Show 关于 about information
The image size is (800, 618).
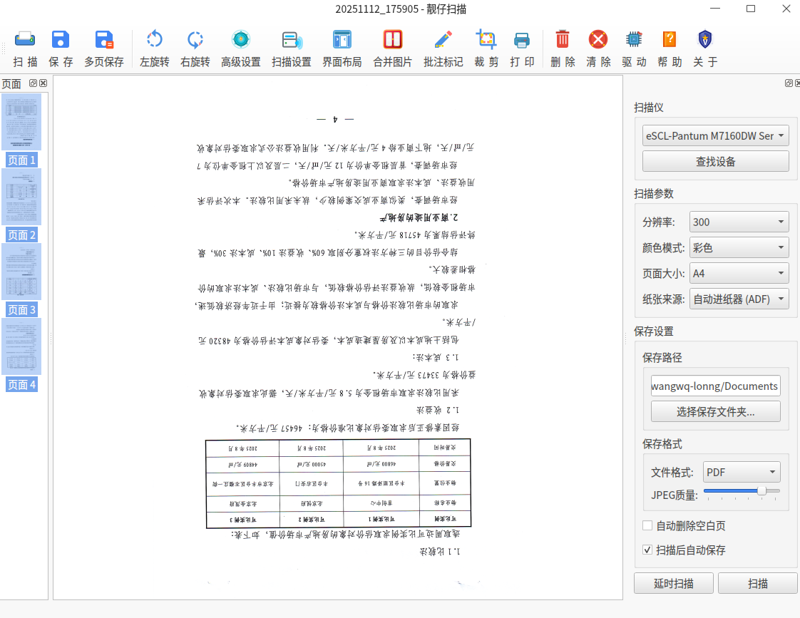tap(706, 49)
